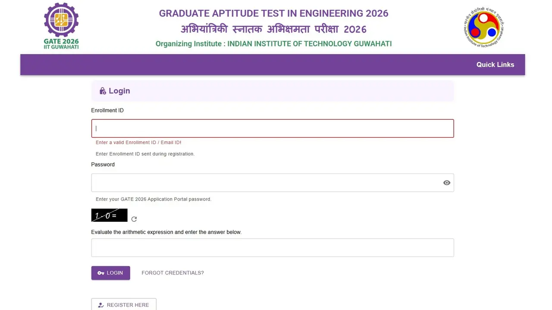Select the captcha answer text box
The height and width of the screenshot is (310, 552).
pyautogui.click(x=273, y=248)
